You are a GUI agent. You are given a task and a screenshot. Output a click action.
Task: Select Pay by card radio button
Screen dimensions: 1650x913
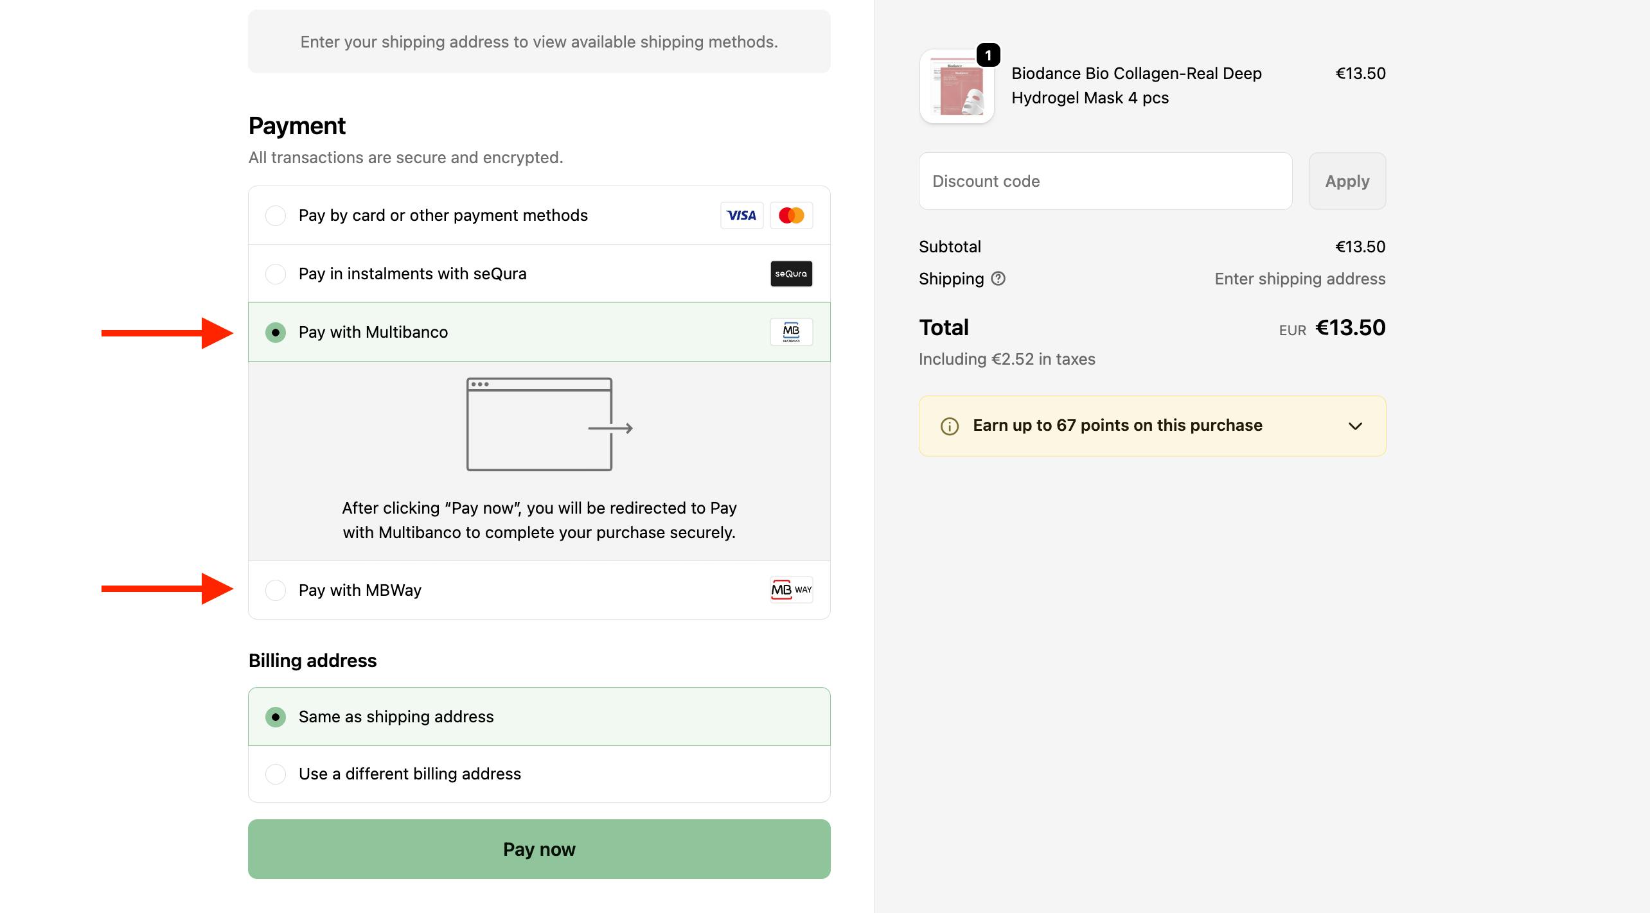pos(276,216)
